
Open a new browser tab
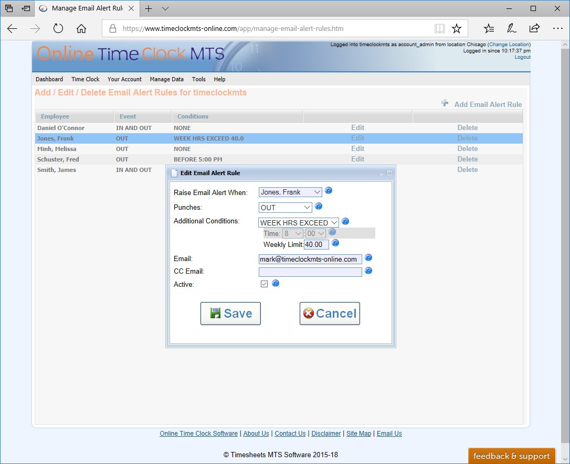149,8
